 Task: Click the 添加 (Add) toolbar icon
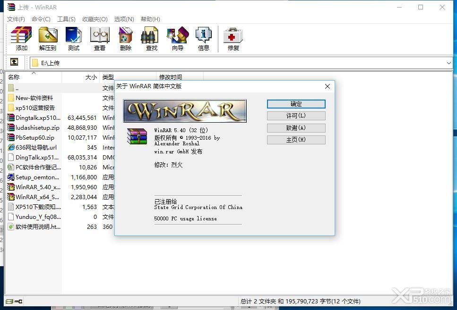point(21,35)
